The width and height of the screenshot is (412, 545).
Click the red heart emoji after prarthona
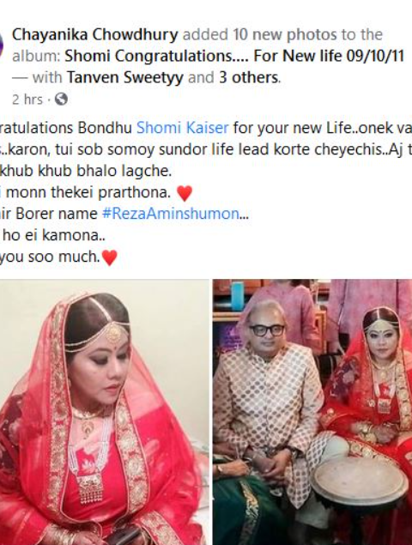185,193
